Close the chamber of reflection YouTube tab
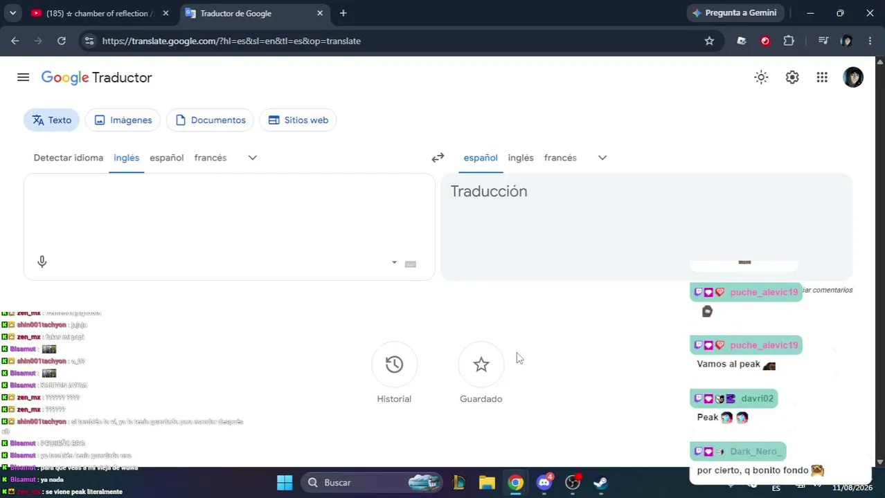 point(166,13)
